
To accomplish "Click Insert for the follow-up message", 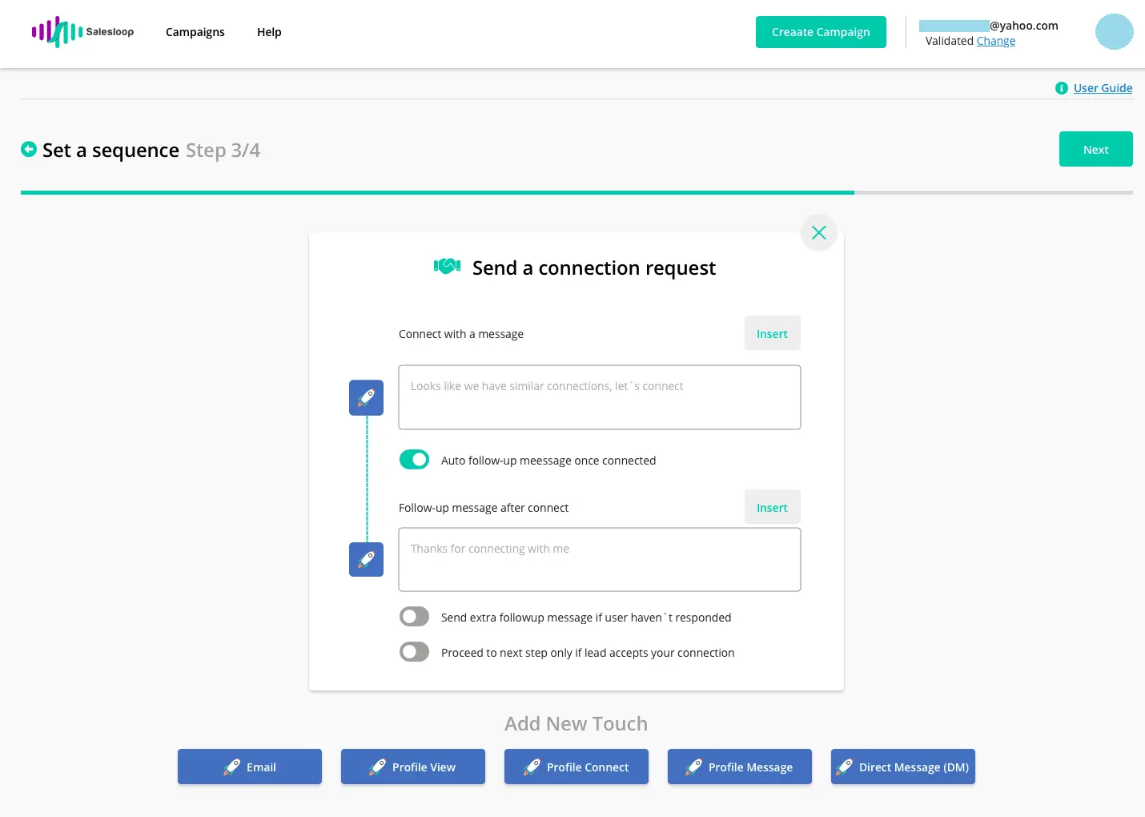I will [772, 507].
